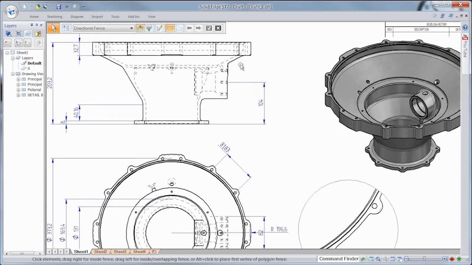472x265 pixels.
Task: Switch to the Sheet3 tab
Action: 120,252
